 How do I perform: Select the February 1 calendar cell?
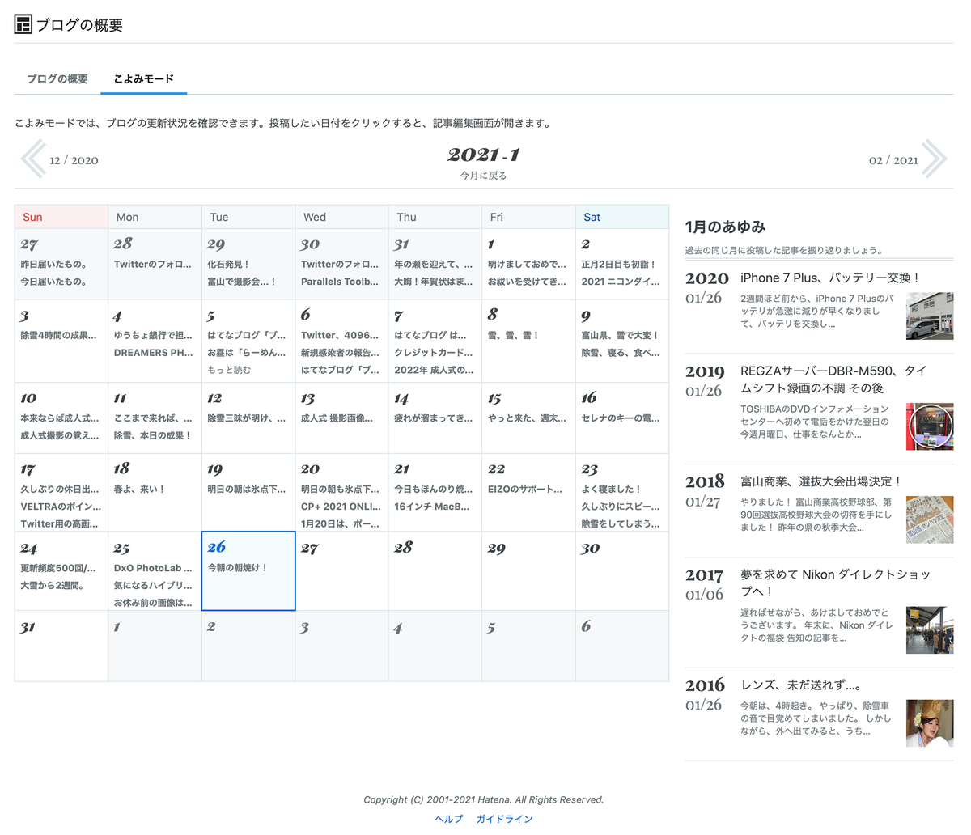coord(155,646)
